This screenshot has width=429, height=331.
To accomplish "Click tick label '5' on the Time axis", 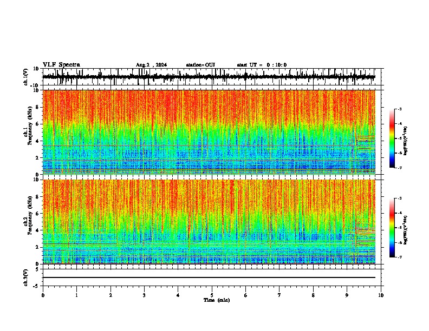I will [212, 295].
